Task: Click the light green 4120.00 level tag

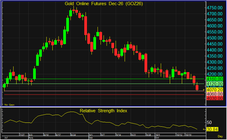Action: 214,84
